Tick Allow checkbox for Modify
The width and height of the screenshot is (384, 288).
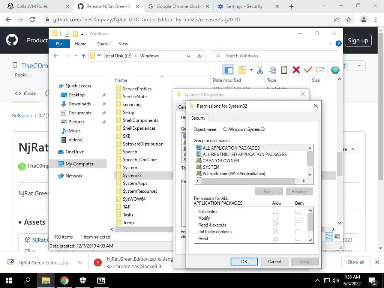tap(276, 218)
